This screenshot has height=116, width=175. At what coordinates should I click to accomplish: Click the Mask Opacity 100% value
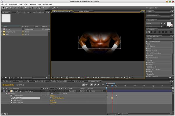pos(52,100)
